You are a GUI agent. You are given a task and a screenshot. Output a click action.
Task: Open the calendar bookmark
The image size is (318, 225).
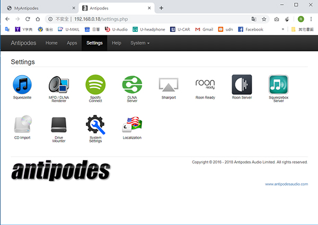tap(92, 29)
